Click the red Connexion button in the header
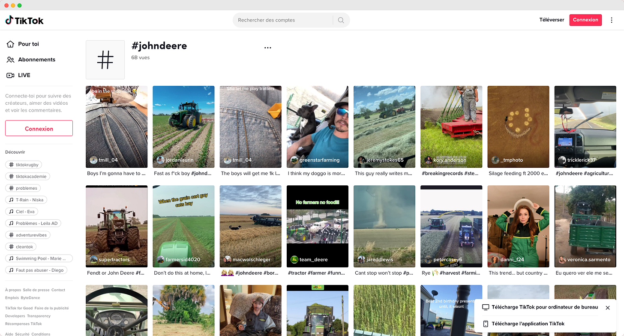Image resolution: width=624 pixels, height=336 pixels. coord(585,20)
